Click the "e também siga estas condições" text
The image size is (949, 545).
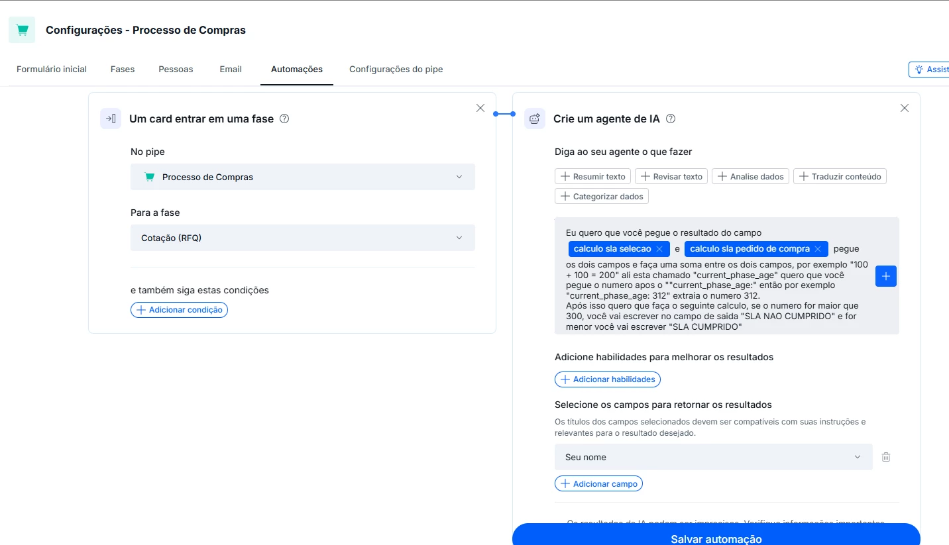point(199,290)
